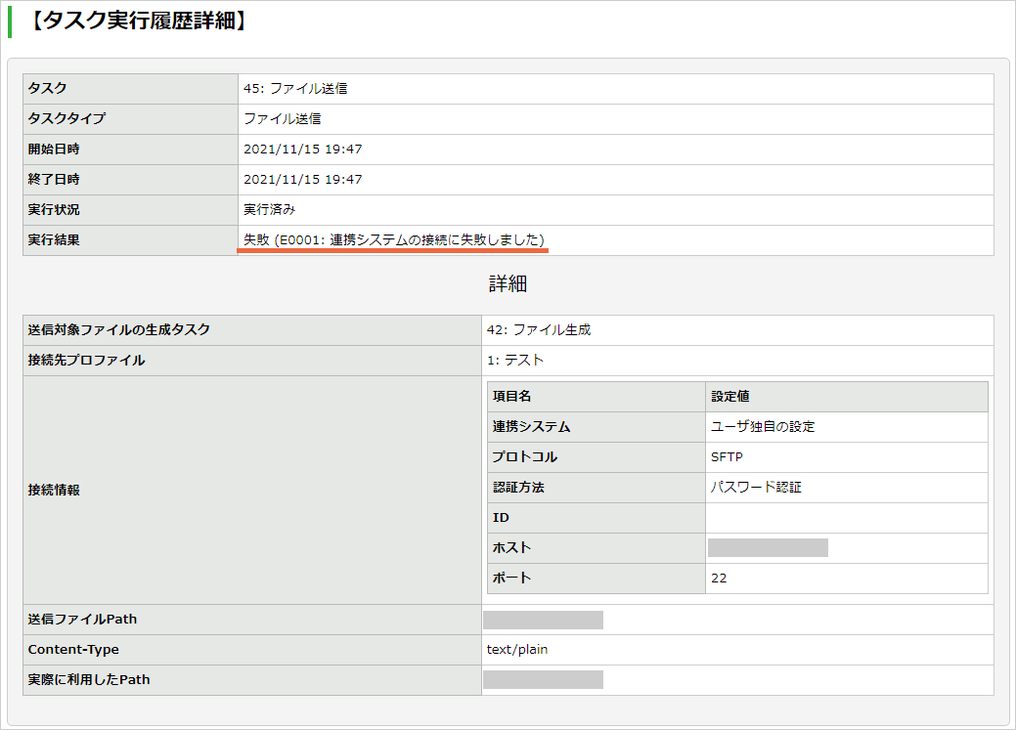Click the 詳細 section heading

508,283
